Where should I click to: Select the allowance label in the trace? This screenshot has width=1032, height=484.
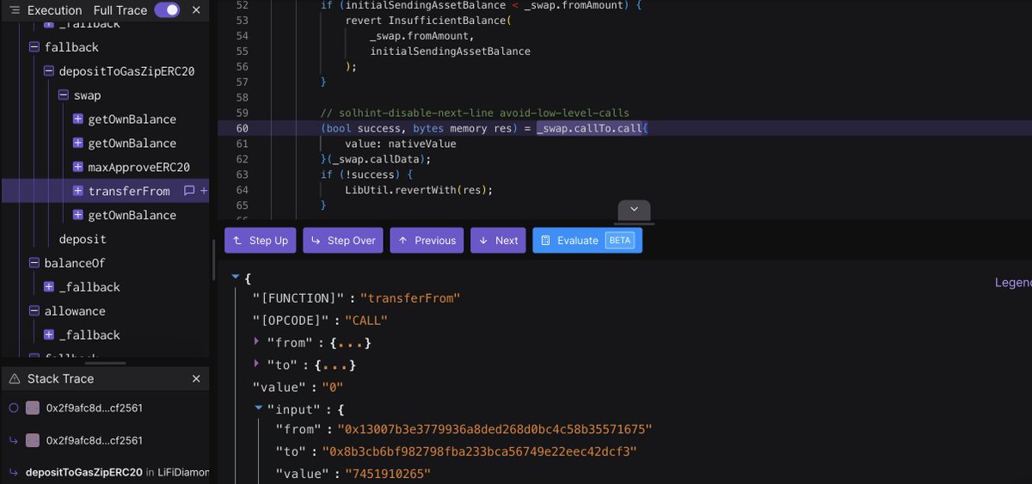coord(74,311)
